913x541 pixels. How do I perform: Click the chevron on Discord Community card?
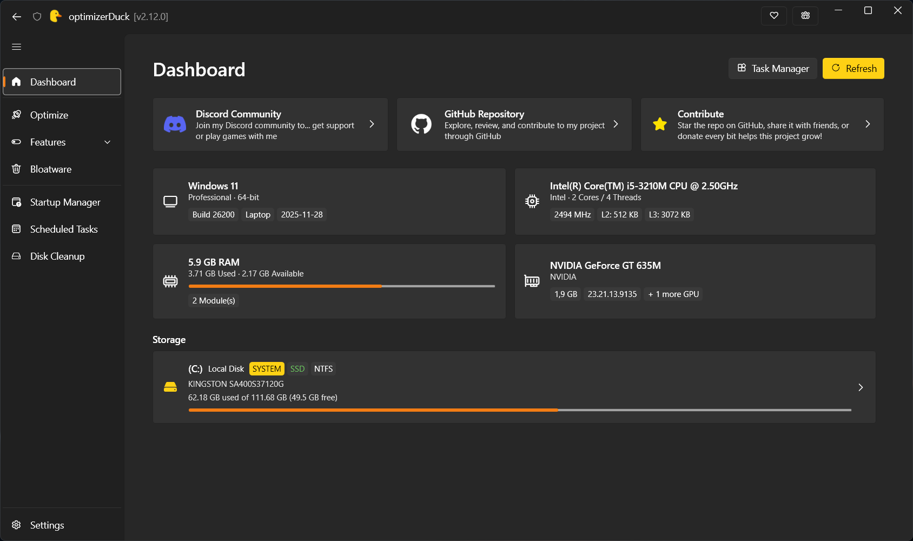[x=372, y=124]
